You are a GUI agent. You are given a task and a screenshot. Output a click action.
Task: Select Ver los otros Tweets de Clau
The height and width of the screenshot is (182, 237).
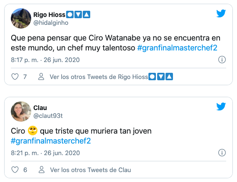pyautogui.click(x=91, y=170)
